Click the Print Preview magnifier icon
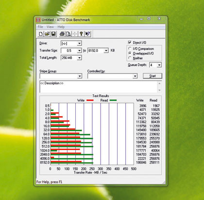The image size is (204, 200). pos(68,34)
